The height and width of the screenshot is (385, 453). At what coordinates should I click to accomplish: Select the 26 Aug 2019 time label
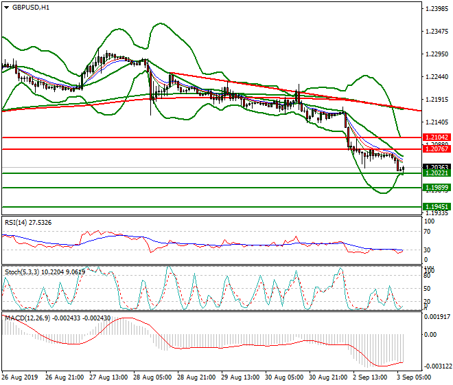pyautogui.click(x=20, y=377)
